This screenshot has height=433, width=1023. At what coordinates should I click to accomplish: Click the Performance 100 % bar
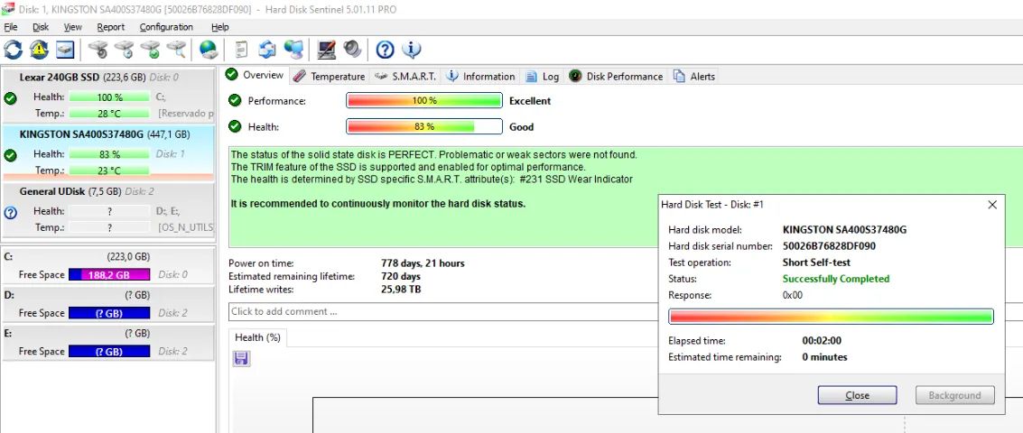coord(424,100)
